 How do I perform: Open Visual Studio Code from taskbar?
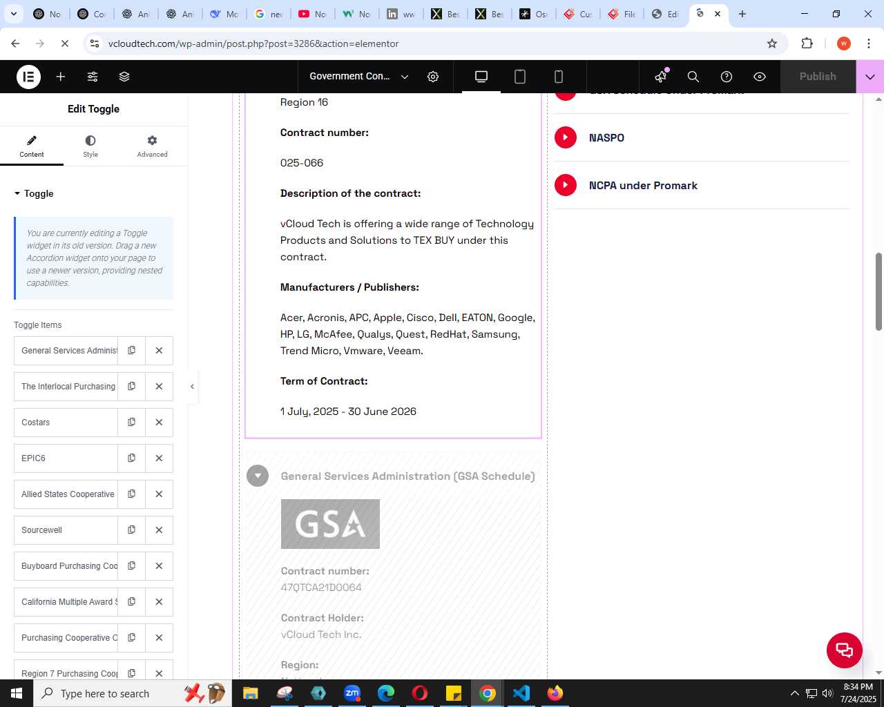[521, 693]
